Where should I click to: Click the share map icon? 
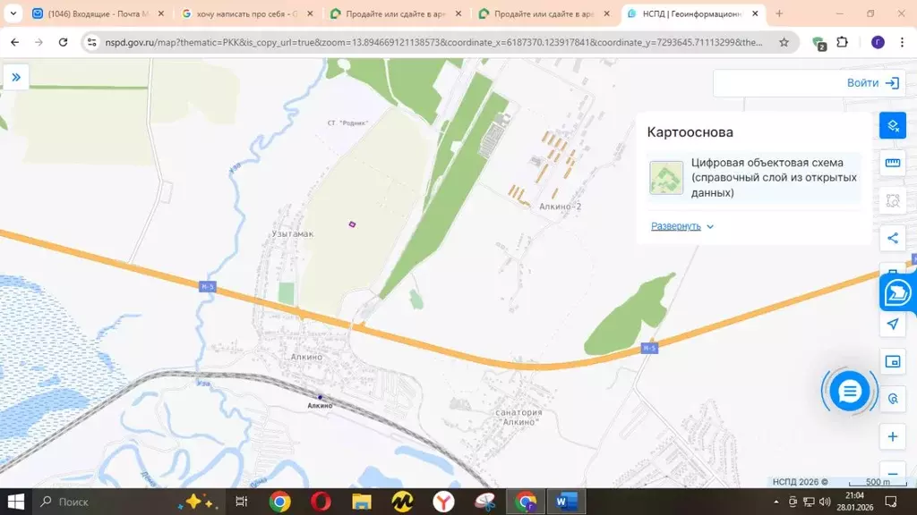click(x=893, y=238)
